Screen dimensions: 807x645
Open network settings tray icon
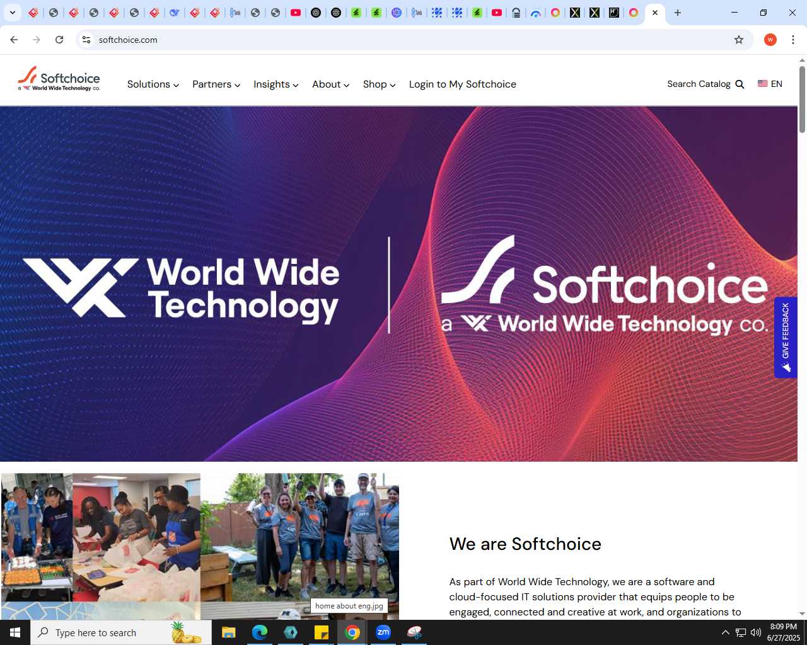(741, 632)
